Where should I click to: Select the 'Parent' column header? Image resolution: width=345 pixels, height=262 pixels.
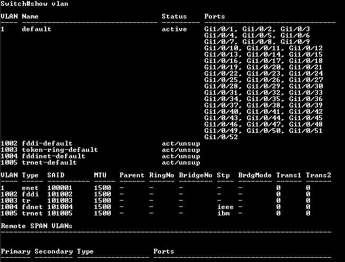coord(132,175)
